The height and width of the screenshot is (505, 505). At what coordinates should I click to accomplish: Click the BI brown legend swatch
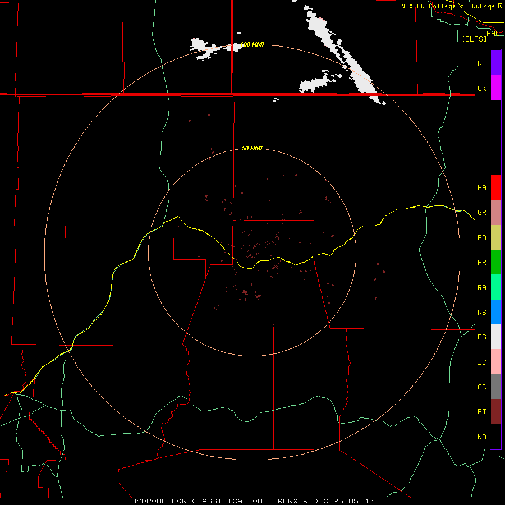(495, 412)
